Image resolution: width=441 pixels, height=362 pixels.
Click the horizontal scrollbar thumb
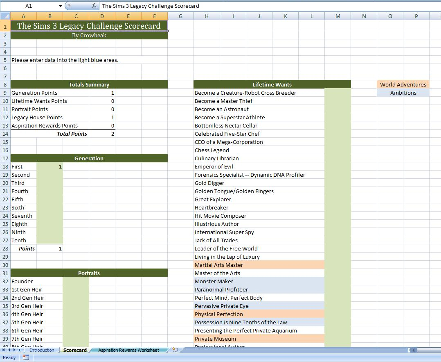[429, 350]
